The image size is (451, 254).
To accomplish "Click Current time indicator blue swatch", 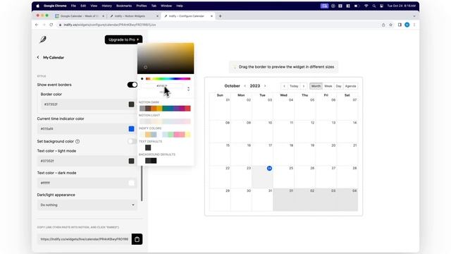I will [132, 128].
